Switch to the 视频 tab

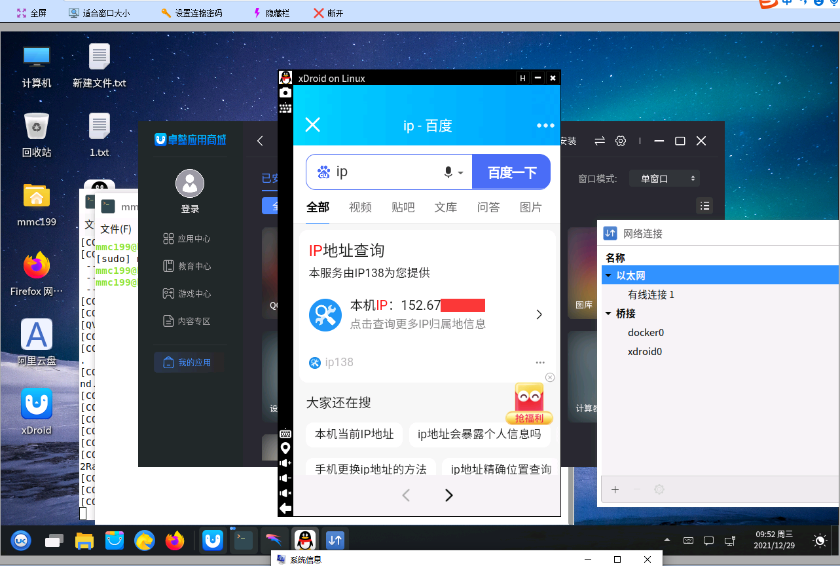[x=360, y=207]
